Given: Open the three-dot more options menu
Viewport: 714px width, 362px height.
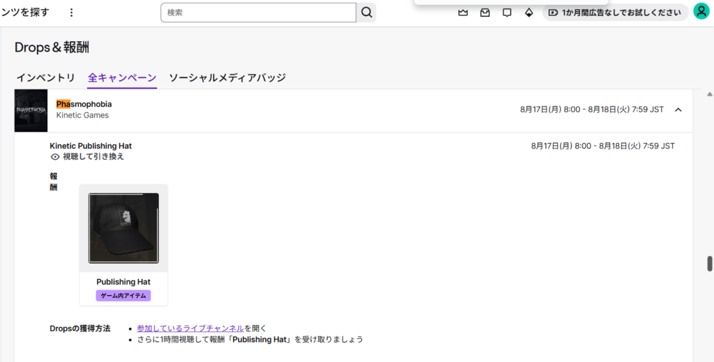Looking at the screenshot, I should (71, 13).
